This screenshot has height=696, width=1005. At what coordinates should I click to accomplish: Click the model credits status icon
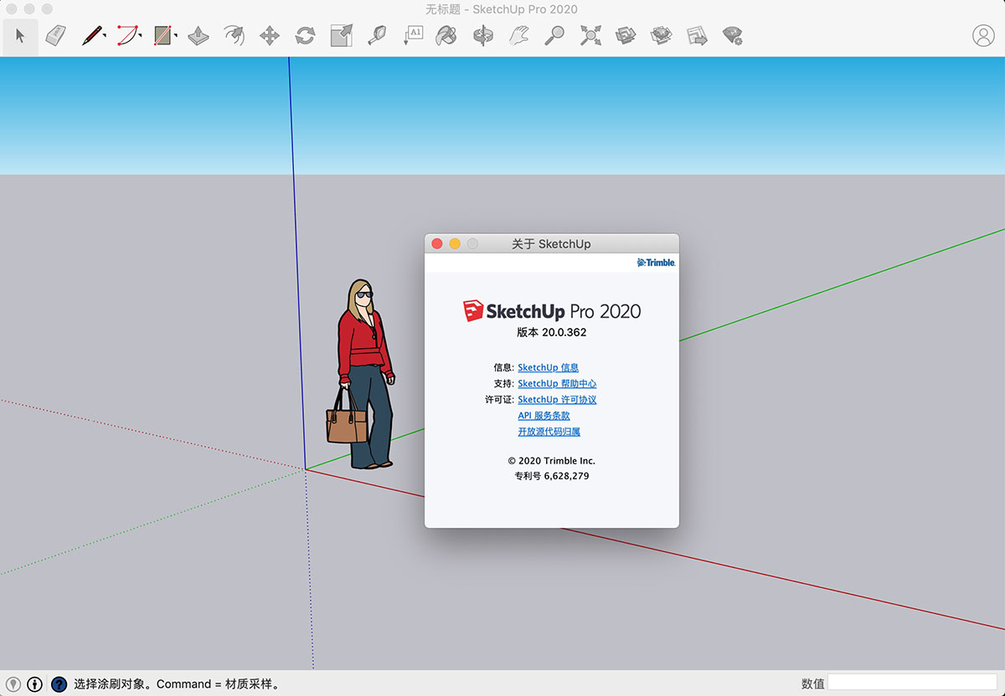coord(35,683)
